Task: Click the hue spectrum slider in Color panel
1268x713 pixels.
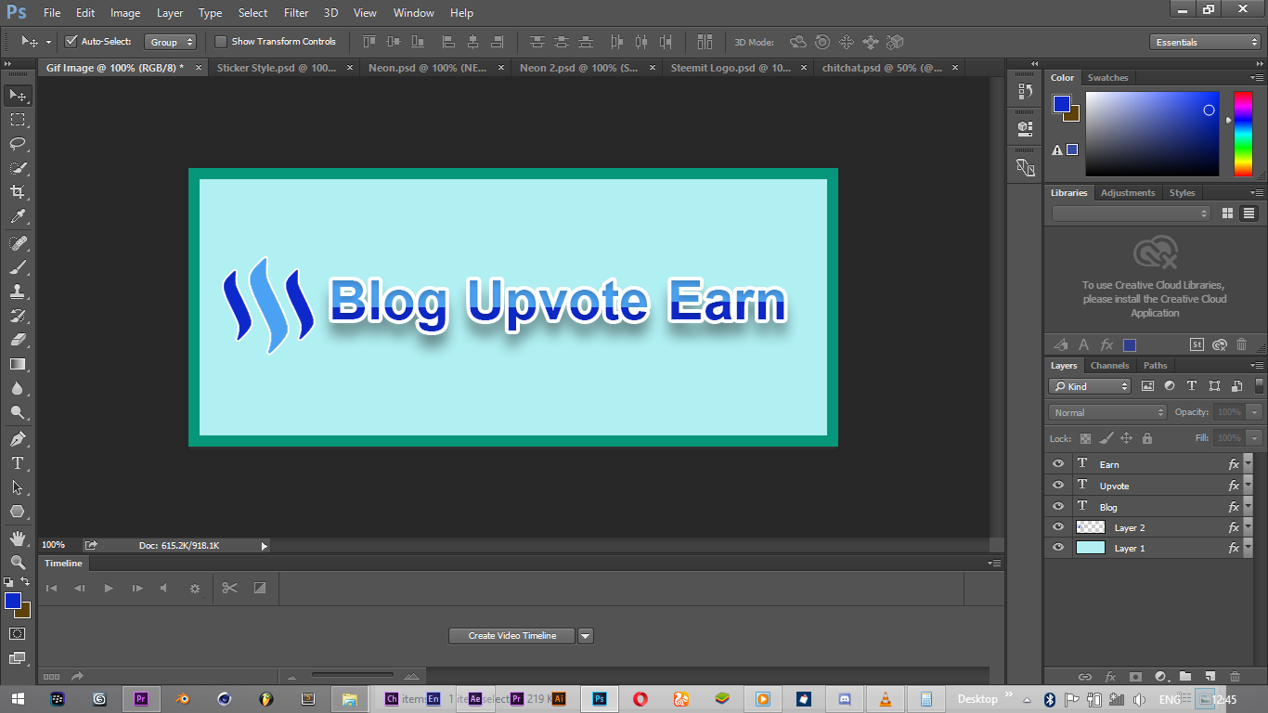Action: [1243, 134]
